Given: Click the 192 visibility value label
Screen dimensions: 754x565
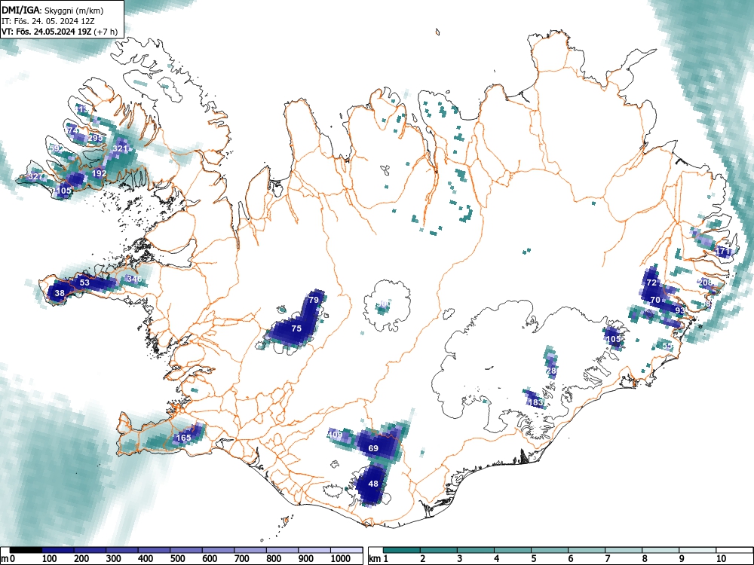Looking at the screenshot, I should [99, 173].
